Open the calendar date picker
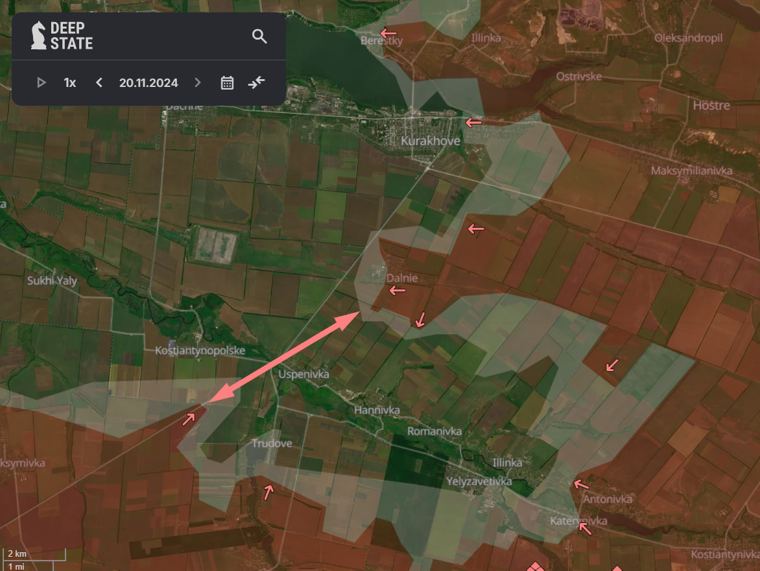 tap(227, 82)
